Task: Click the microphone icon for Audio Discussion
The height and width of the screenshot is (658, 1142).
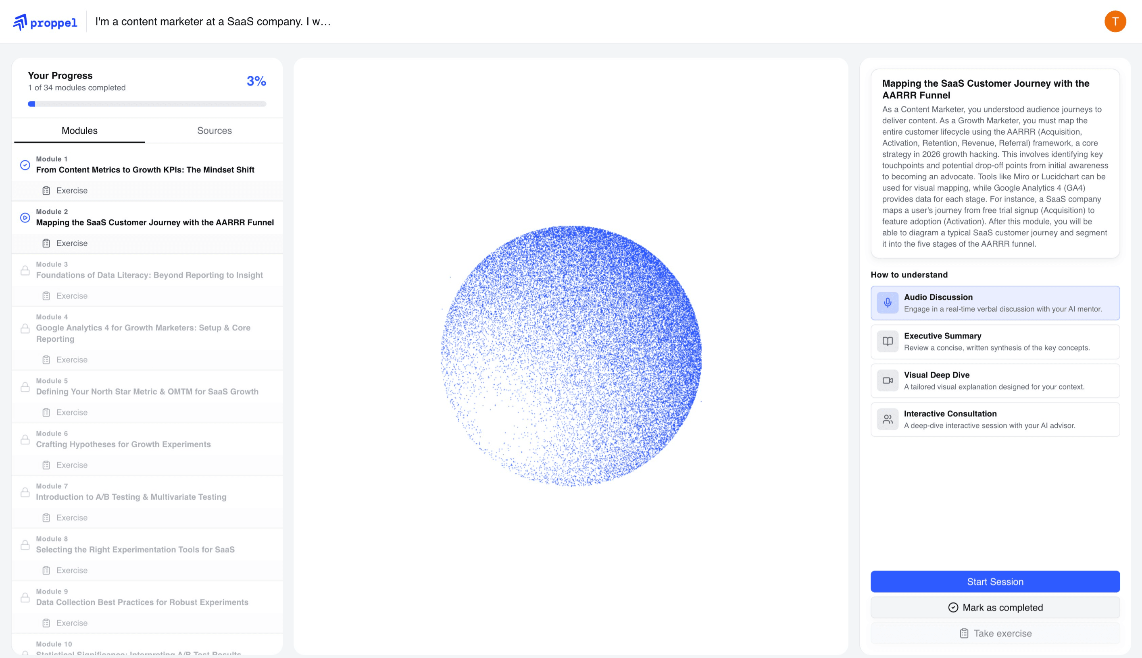Action: [x=888, y=303]
